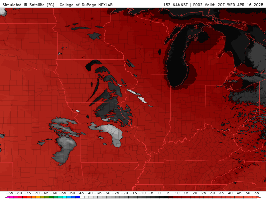Click the -30 label on the color scale
The image size is (266, 199).
point(106,193)
